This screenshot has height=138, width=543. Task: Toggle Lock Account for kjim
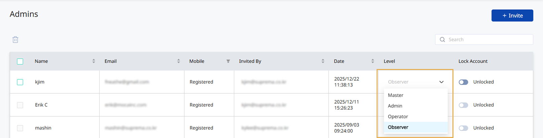click(x=463, y=82)
